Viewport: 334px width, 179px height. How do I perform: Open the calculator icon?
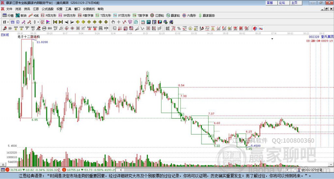tap(148, 22)
